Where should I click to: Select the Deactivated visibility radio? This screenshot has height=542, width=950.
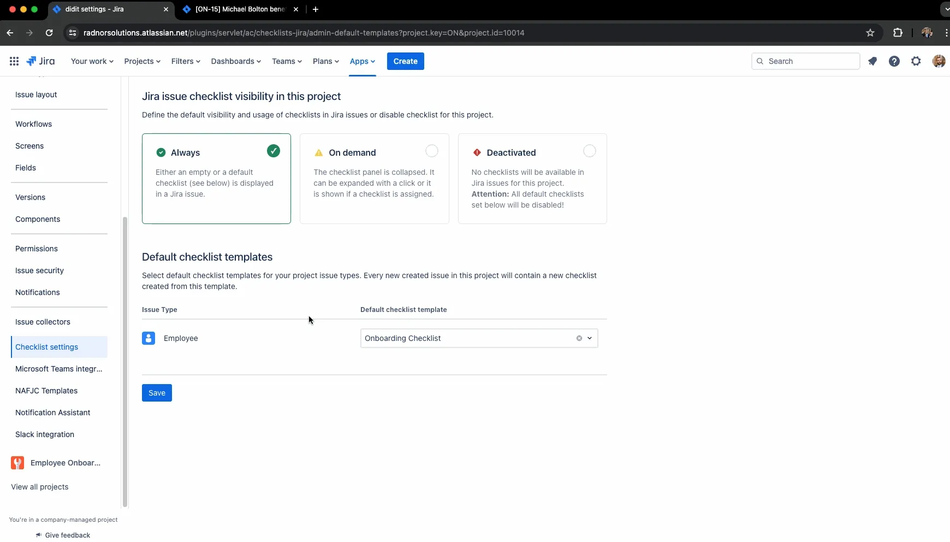pos(590,151)
